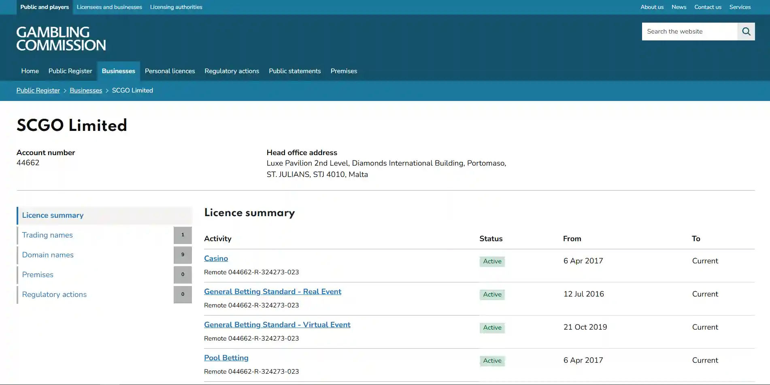
Task: Click the Activity column header
Action: [218, 239]
